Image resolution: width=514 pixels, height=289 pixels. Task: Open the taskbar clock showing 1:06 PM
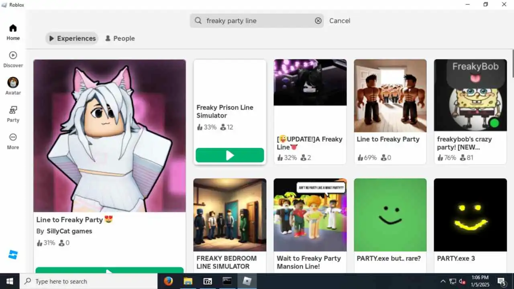(479, 281)
